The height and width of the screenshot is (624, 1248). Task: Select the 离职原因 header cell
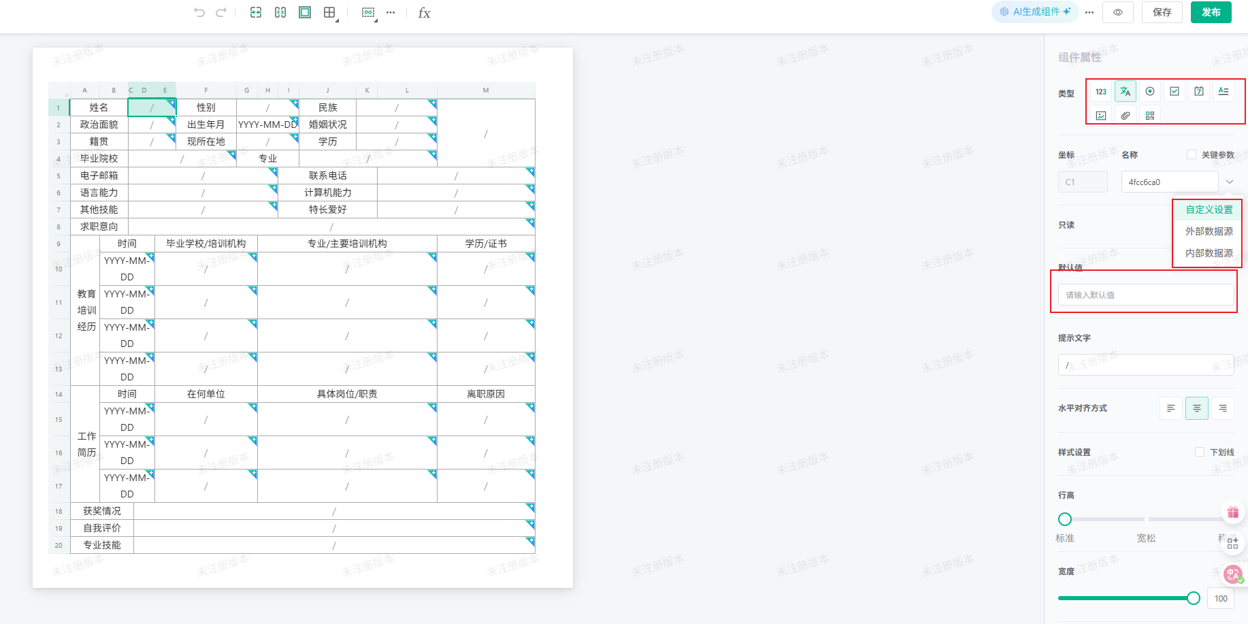point(486,394)
